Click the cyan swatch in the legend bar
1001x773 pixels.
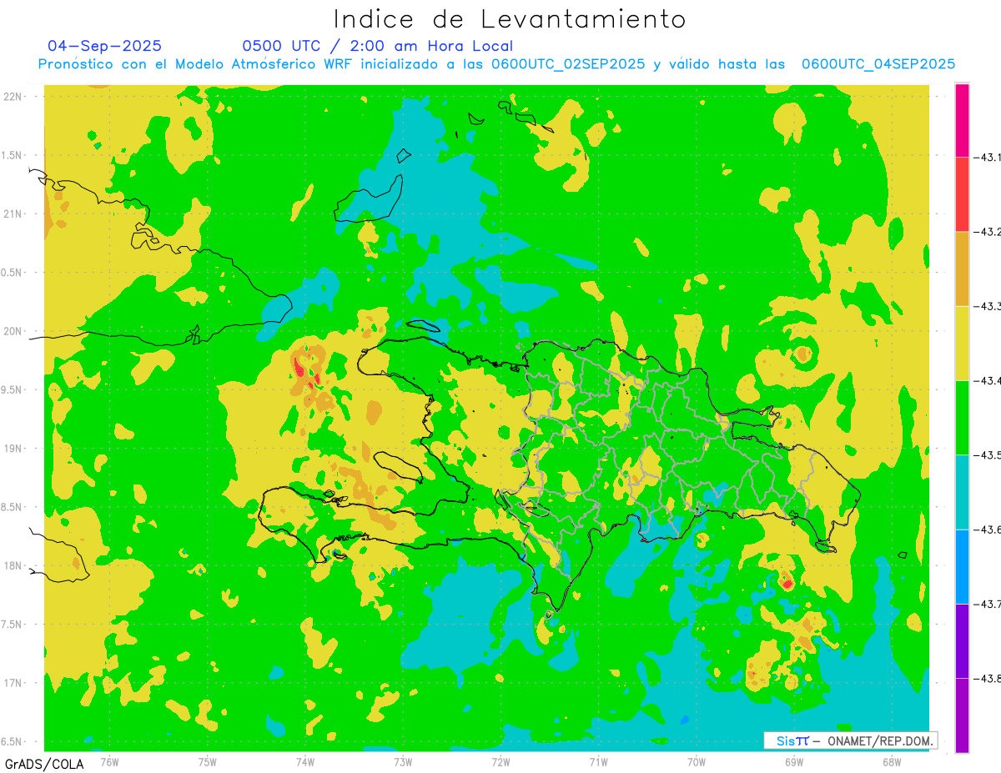click(x=962, y=492)
